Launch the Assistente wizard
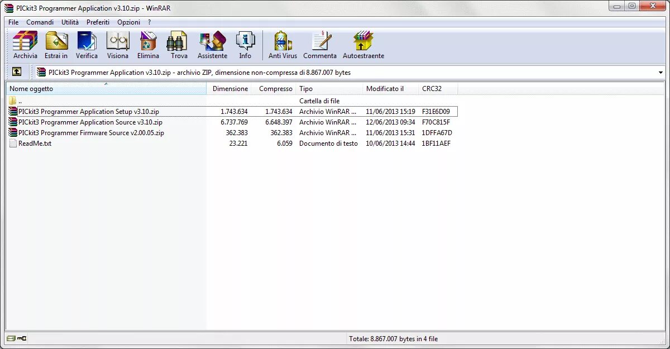670x349 pixels. (212, 45)
